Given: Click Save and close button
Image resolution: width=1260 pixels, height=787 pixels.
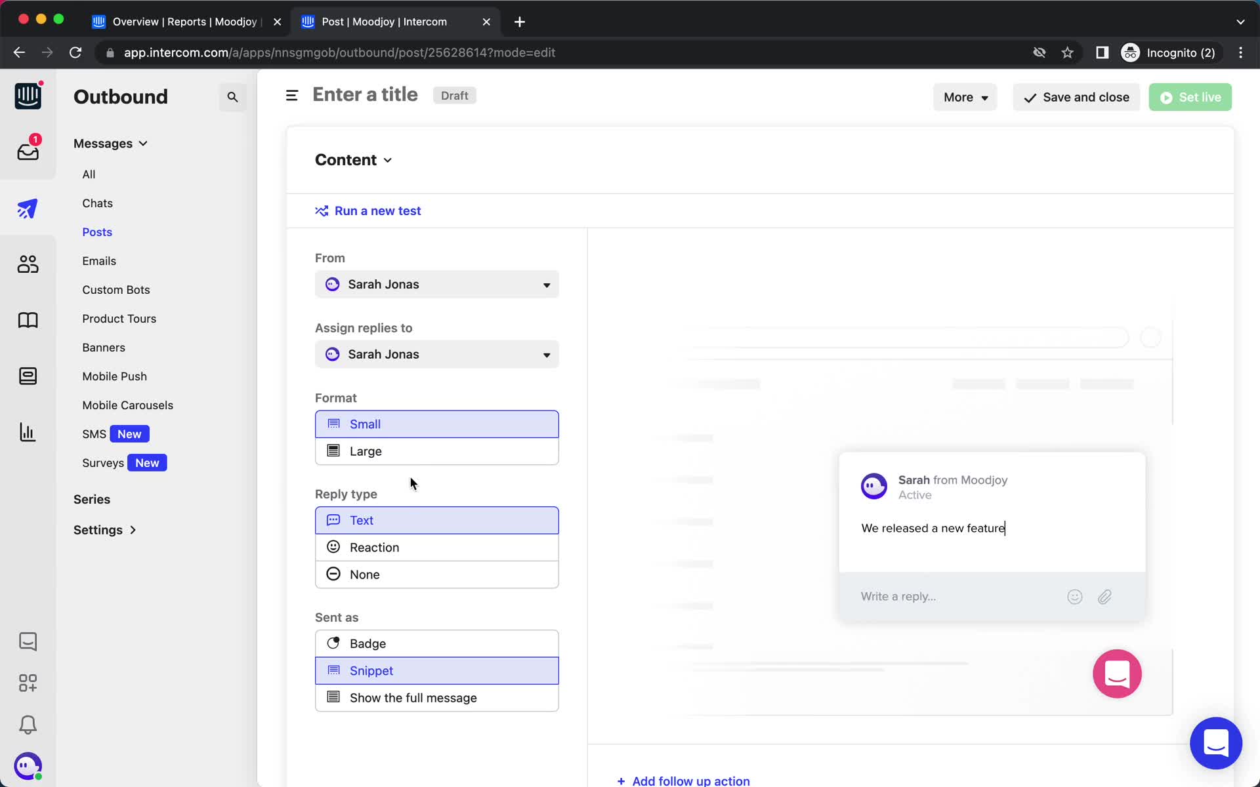Looking at the screenshot, I should click(1076, 97).
